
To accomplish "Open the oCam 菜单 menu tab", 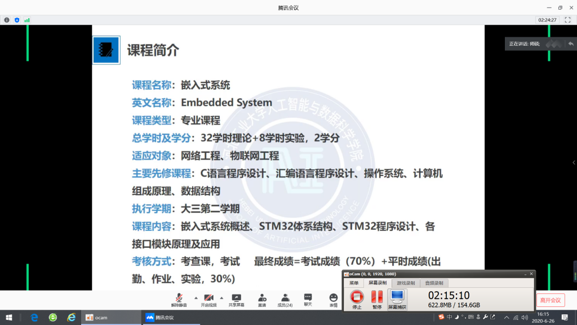I will (x=354, y=283).
